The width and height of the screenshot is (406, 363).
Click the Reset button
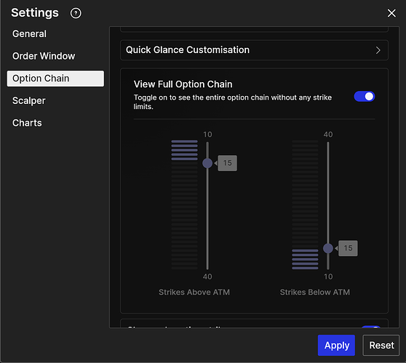click(381, 345)
